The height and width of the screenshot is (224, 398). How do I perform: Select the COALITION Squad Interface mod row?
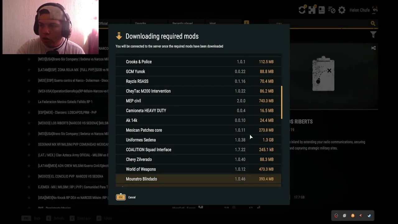[198, 150]
